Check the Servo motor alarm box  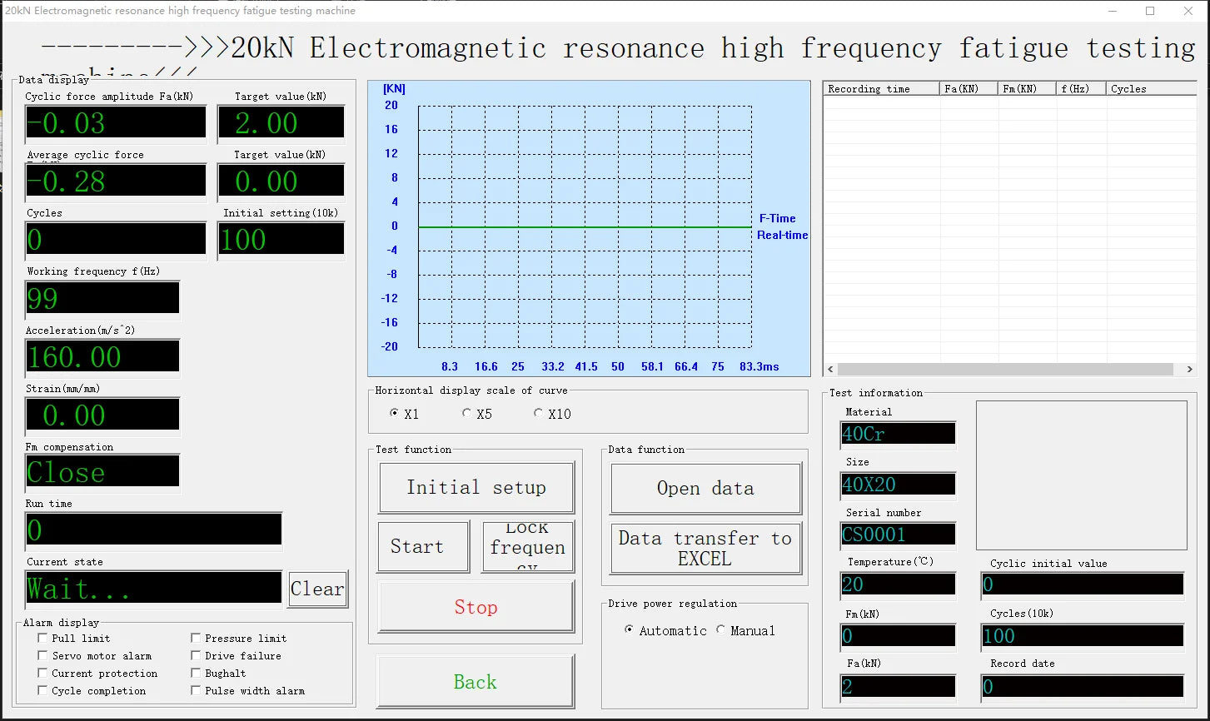pyautogui.click(x=42, y=656)
